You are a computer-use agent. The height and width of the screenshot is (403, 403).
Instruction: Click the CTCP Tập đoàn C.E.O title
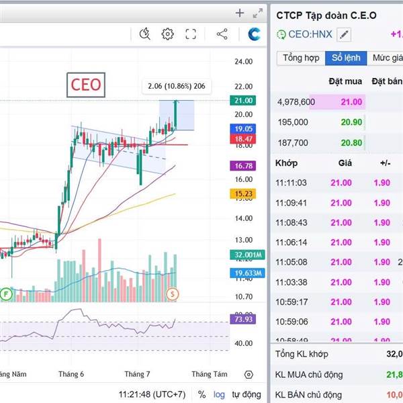(326, 15)
